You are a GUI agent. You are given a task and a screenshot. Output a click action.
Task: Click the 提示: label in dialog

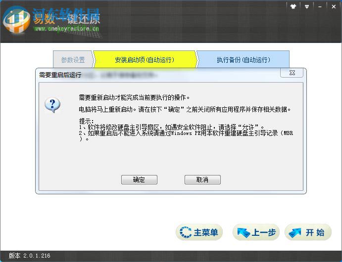point(87,121)
